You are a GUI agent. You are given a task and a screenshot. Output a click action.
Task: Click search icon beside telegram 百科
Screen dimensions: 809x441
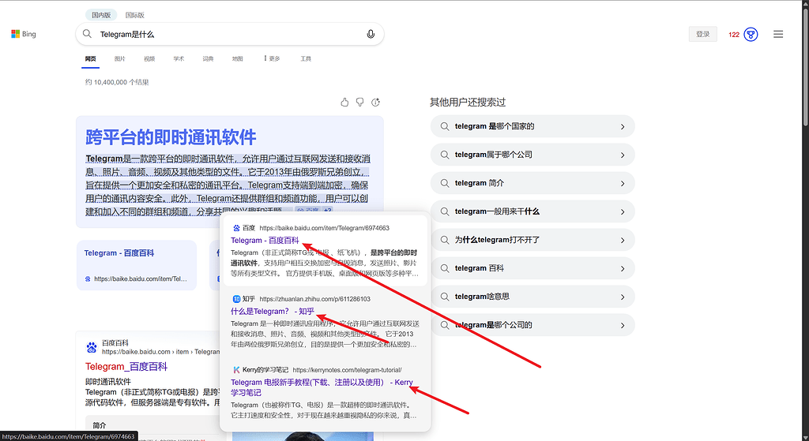(445, 268)
